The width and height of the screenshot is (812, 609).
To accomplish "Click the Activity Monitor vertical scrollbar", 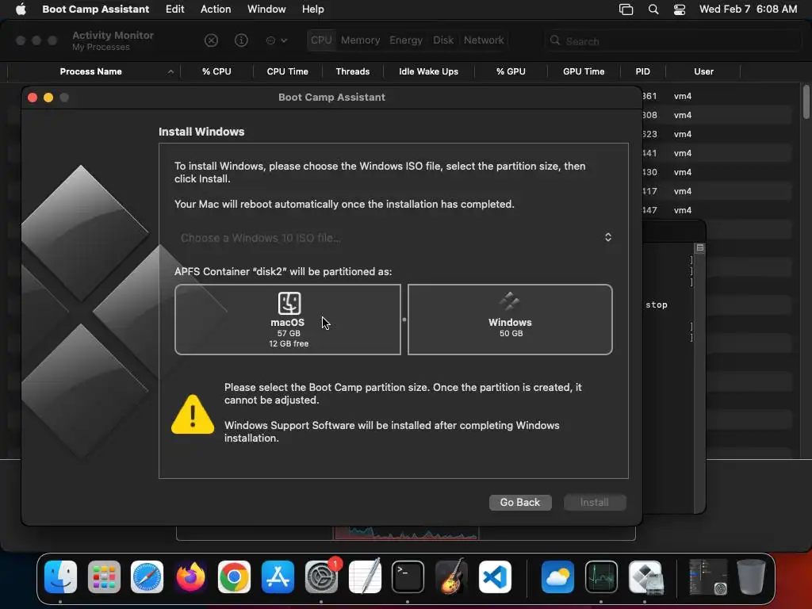I will 806,102.
